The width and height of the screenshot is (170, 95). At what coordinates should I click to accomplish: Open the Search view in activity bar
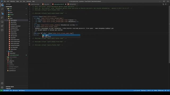tap(2, 9)
